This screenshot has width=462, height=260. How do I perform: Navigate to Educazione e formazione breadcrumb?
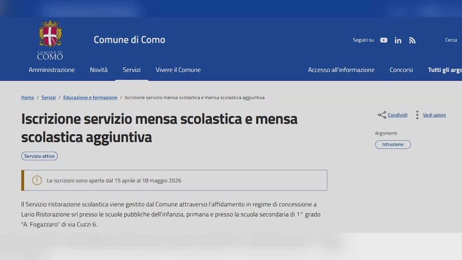coord(90,97)
